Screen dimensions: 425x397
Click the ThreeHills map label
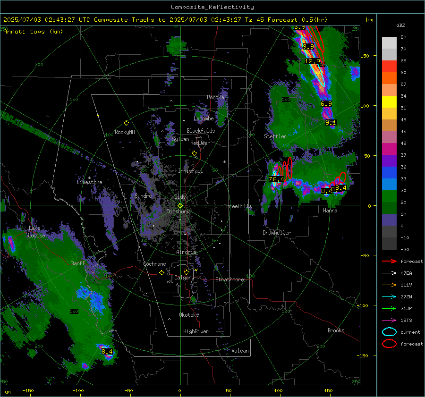pos(238,206)
